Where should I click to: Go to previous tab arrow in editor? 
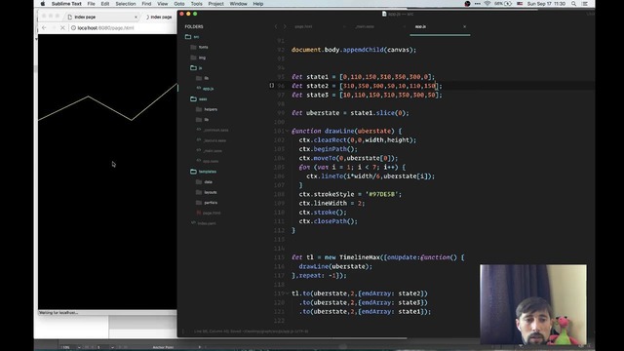276,26
